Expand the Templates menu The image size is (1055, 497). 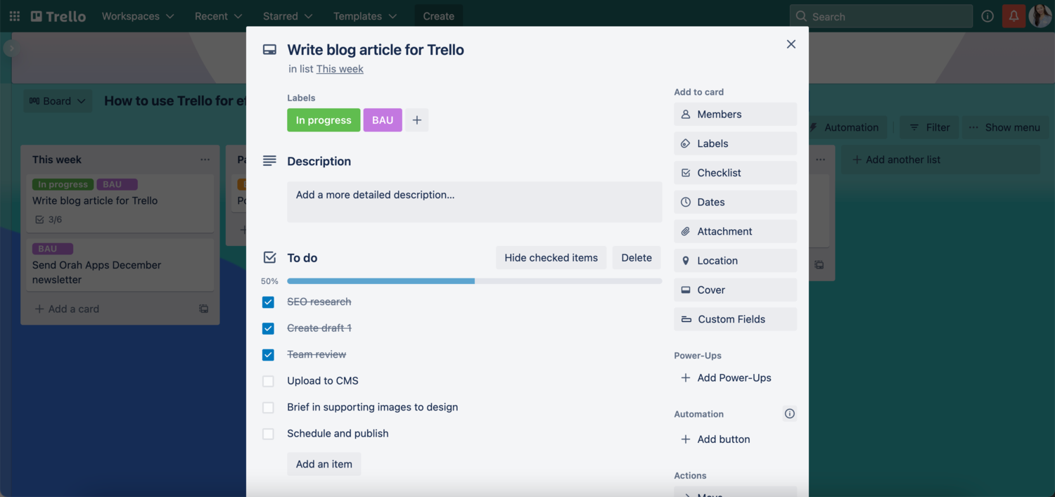pyautogui.click(x=364, y=15)
